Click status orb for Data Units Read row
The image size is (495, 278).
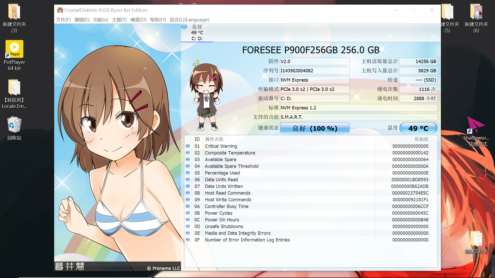[x=188, y=180]
